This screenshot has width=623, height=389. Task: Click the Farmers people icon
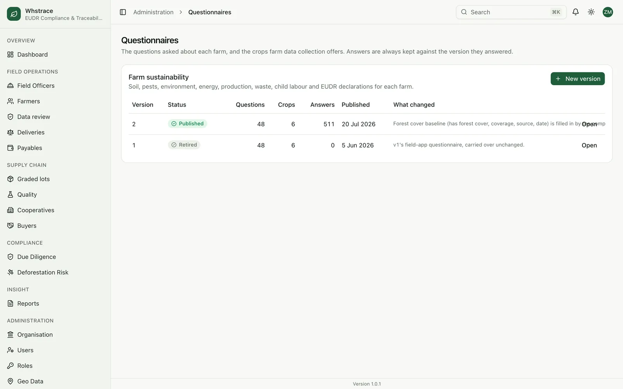coord(11,101)
